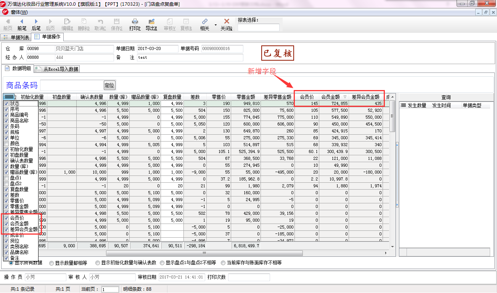Click the 差异零售金额 column header

tap(277, 97)
